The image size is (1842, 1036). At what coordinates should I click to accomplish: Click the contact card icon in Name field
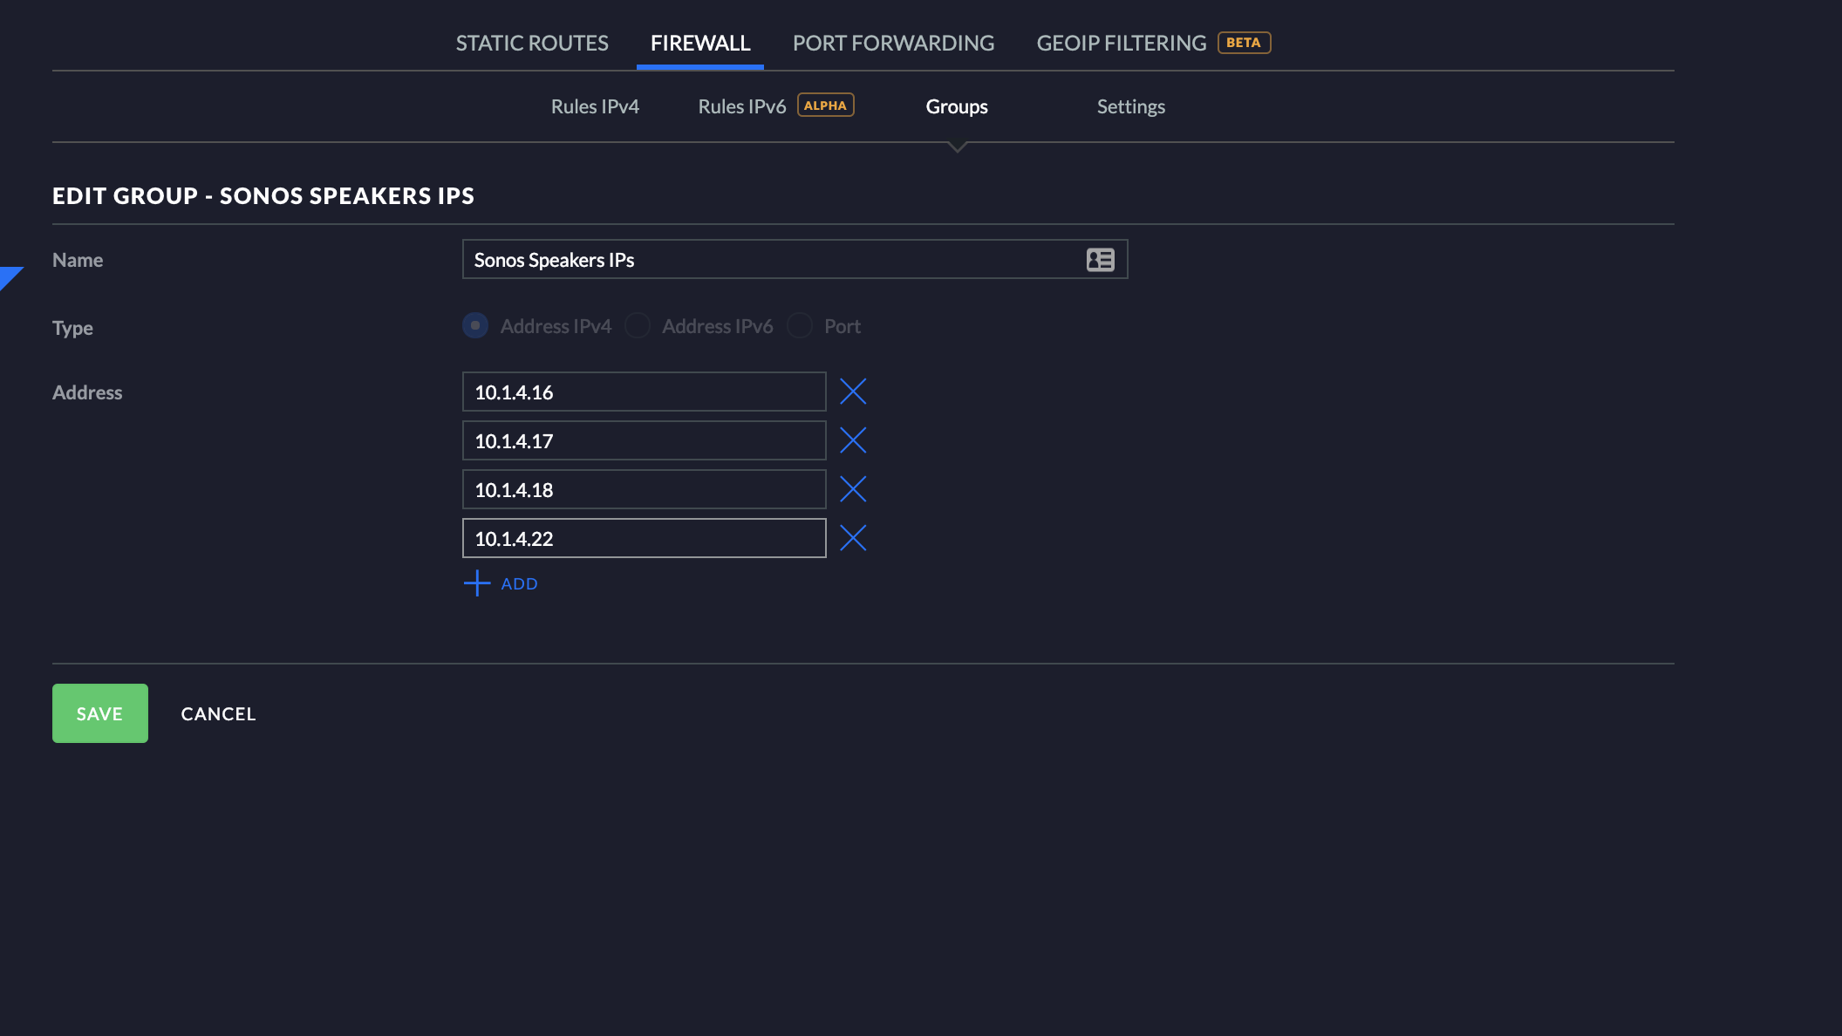coord(1100,260)
